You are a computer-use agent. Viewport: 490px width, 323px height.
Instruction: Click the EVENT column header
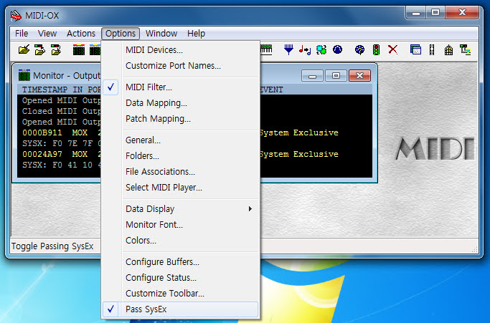pos(271,90)
